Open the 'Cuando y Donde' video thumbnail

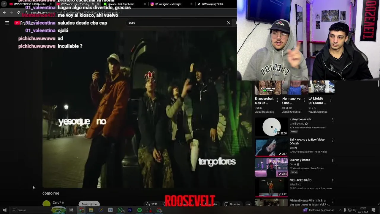(271, 167)
